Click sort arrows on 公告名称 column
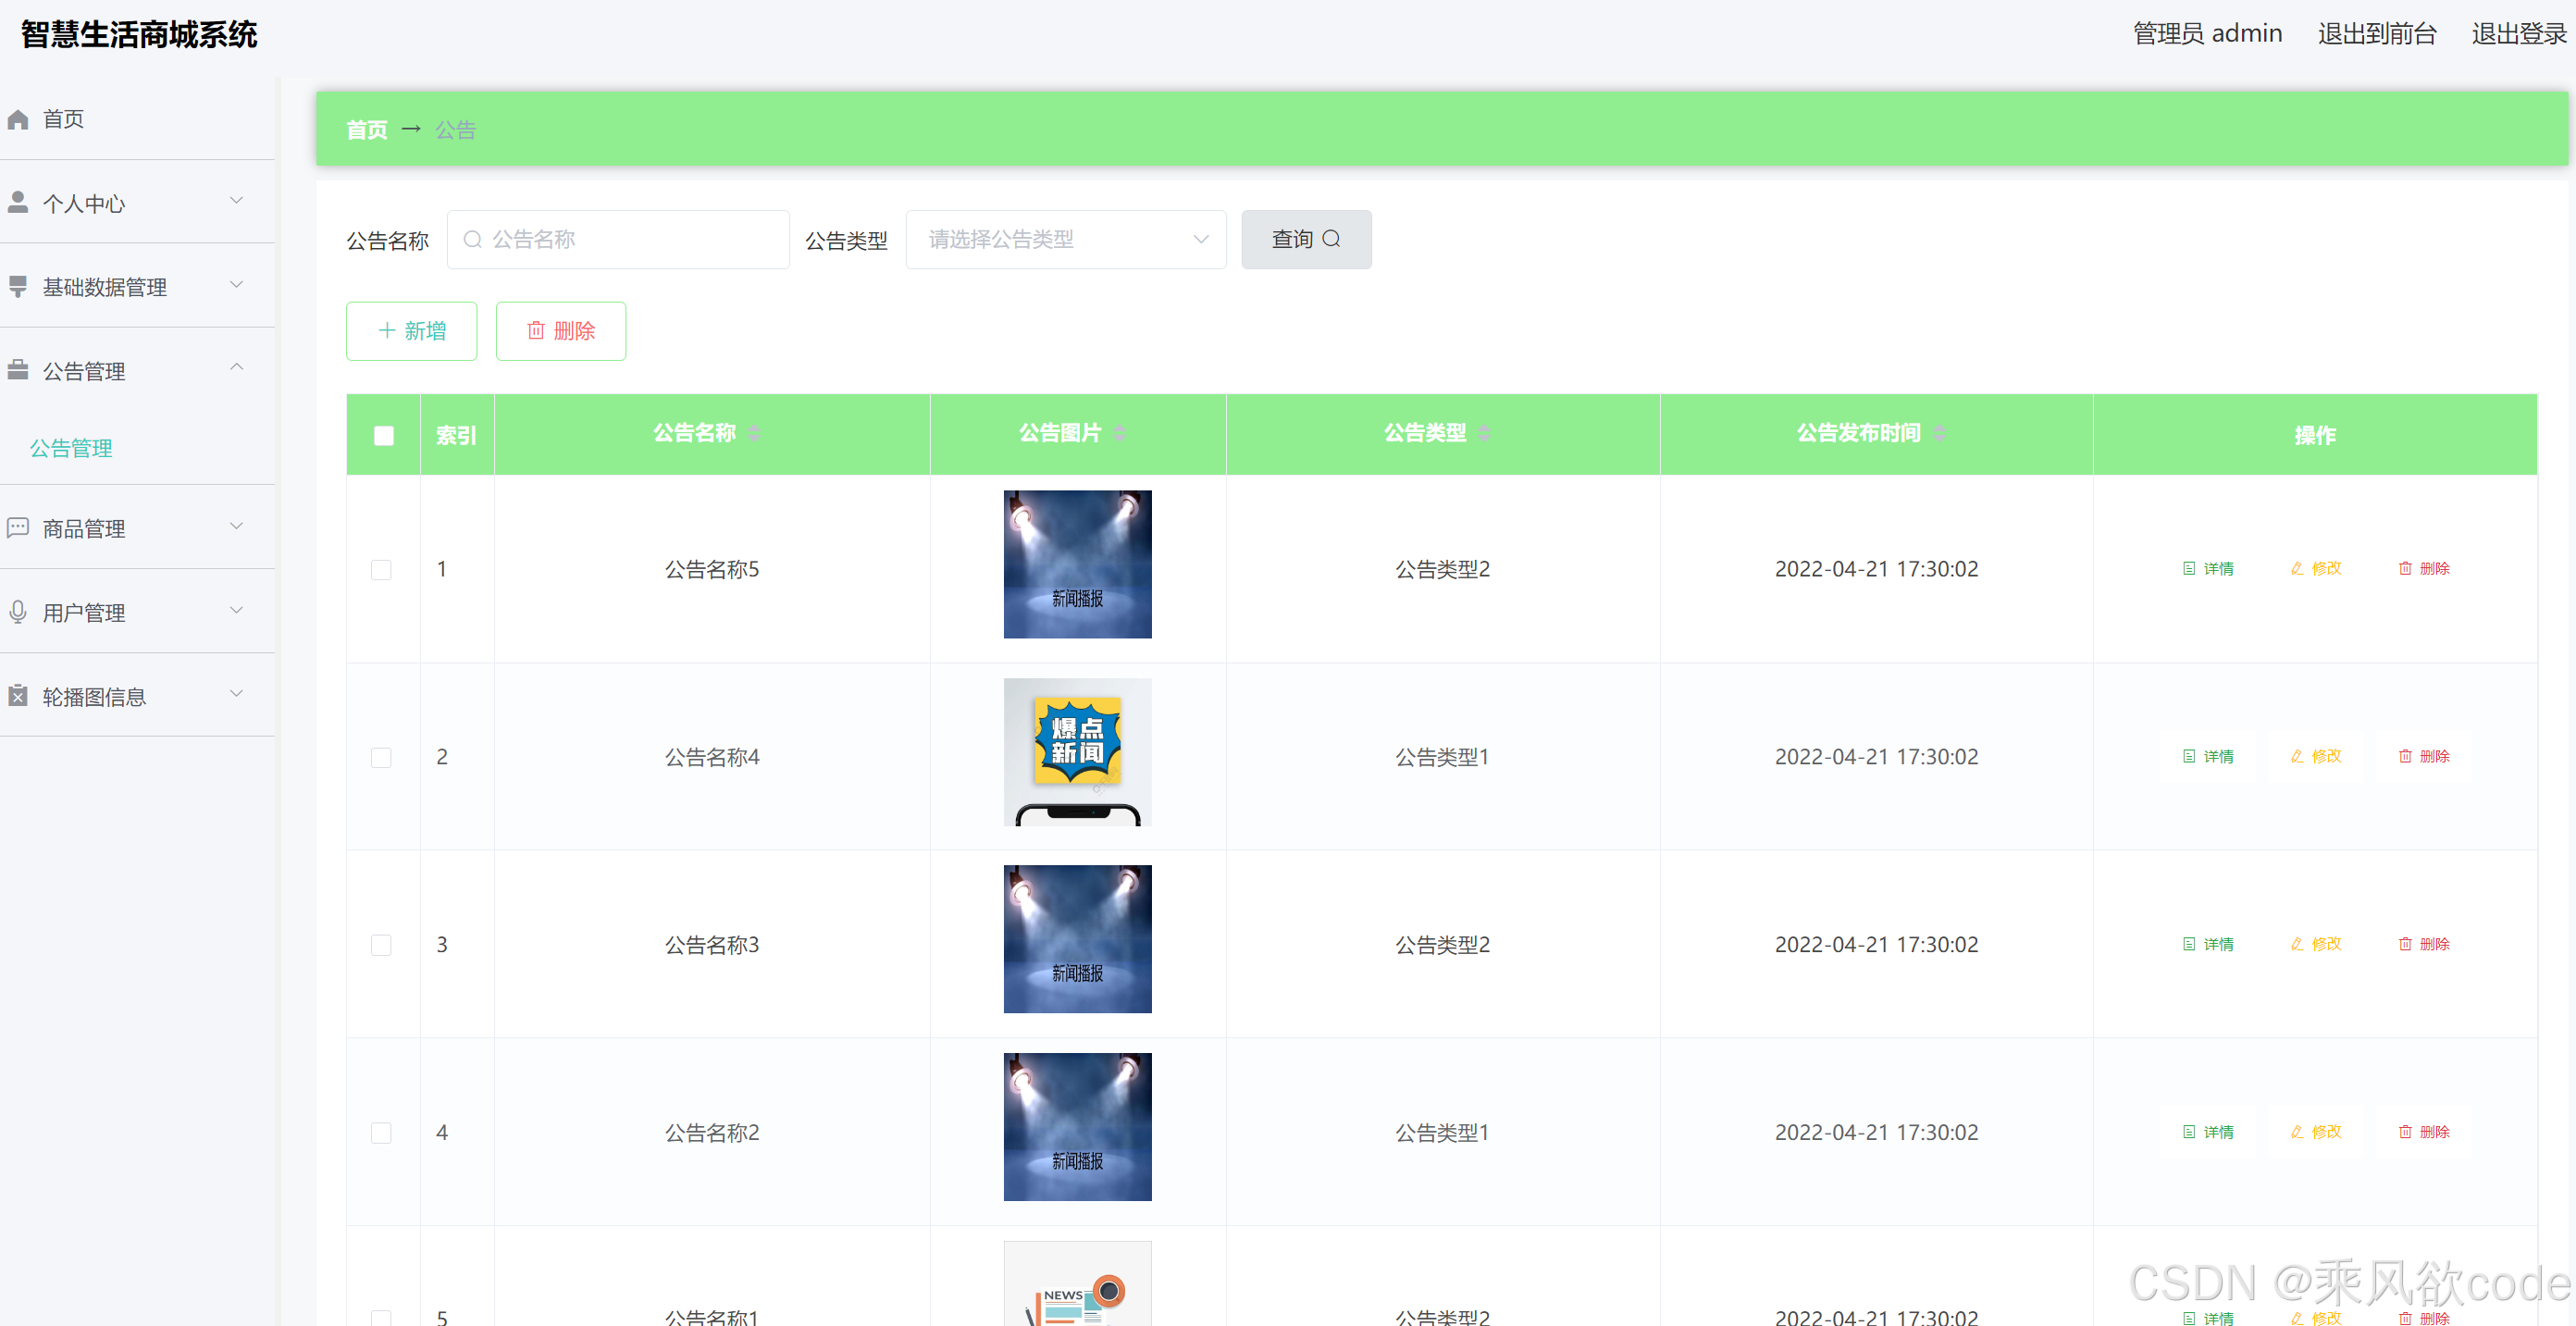 (754, 433)
